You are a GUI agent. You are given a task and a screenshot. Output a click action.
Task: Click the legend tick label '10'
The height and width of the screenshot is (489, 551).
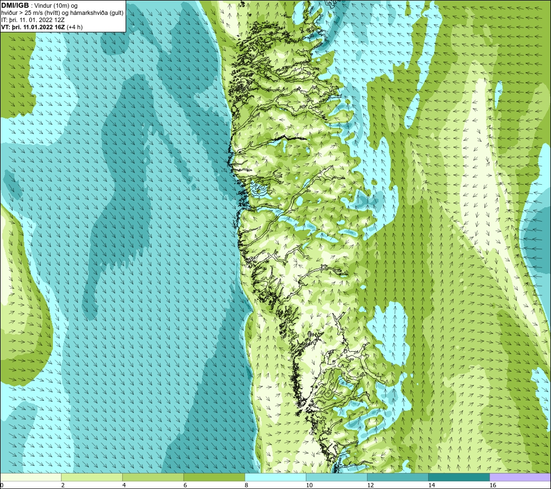pos(309,486)
